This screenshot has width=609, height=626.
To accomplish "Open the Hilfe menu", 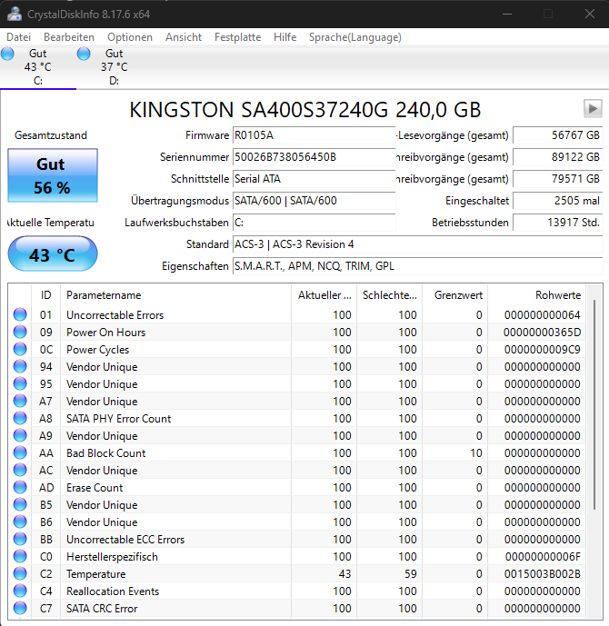I will [x=285, y=37].
